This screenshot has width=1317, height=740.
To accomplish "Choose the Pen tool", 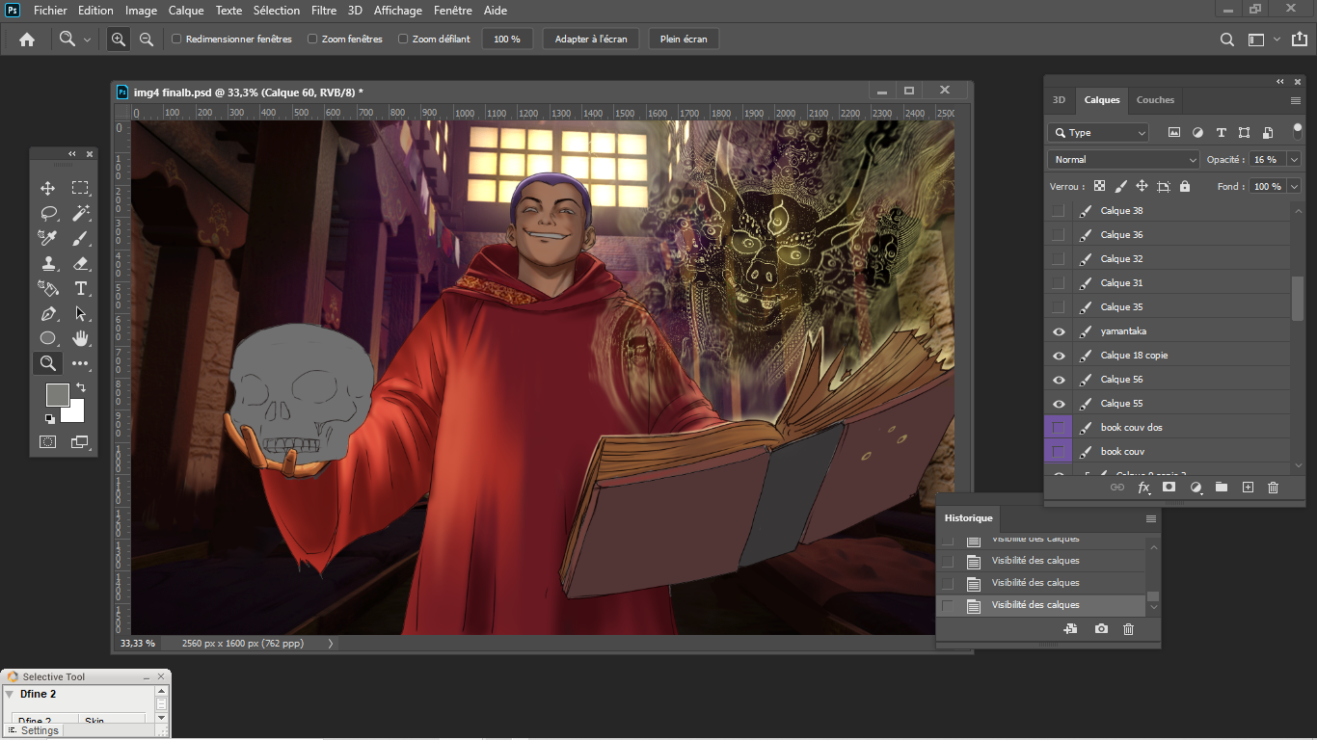I will [x=47, y=313].
